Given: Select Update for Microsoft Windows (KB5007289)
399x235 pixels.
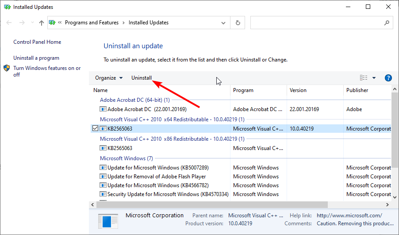Looking at the screenshot, I should [158, 168].
